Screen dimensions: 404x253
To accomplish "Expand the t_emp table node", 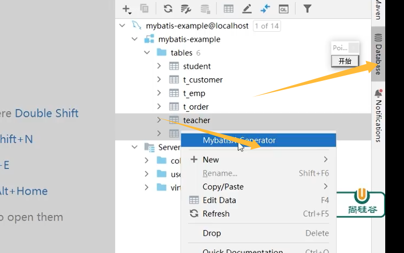I will tap(159, 93).
